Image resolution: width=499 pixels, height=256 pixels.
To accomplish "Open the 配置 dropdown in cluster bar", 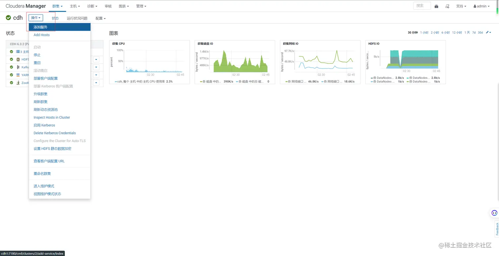I will 101,18.
